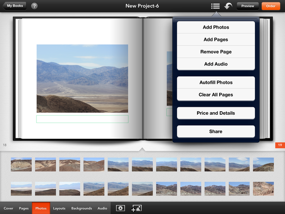
Task: Tap Share in the popup menu
Action: (216, 131)
